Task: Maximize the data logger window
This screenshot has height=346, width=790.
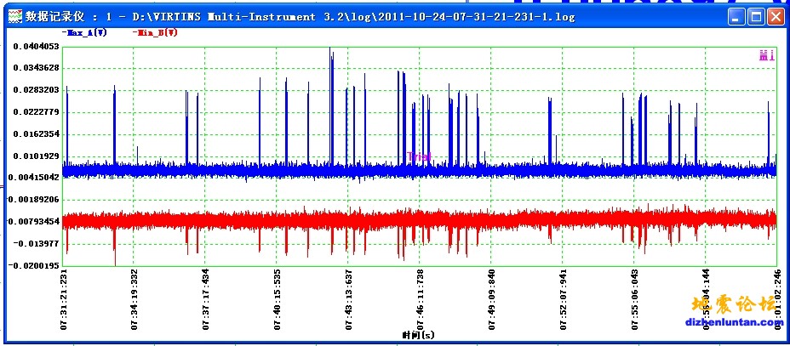Action: click(756, 16)
